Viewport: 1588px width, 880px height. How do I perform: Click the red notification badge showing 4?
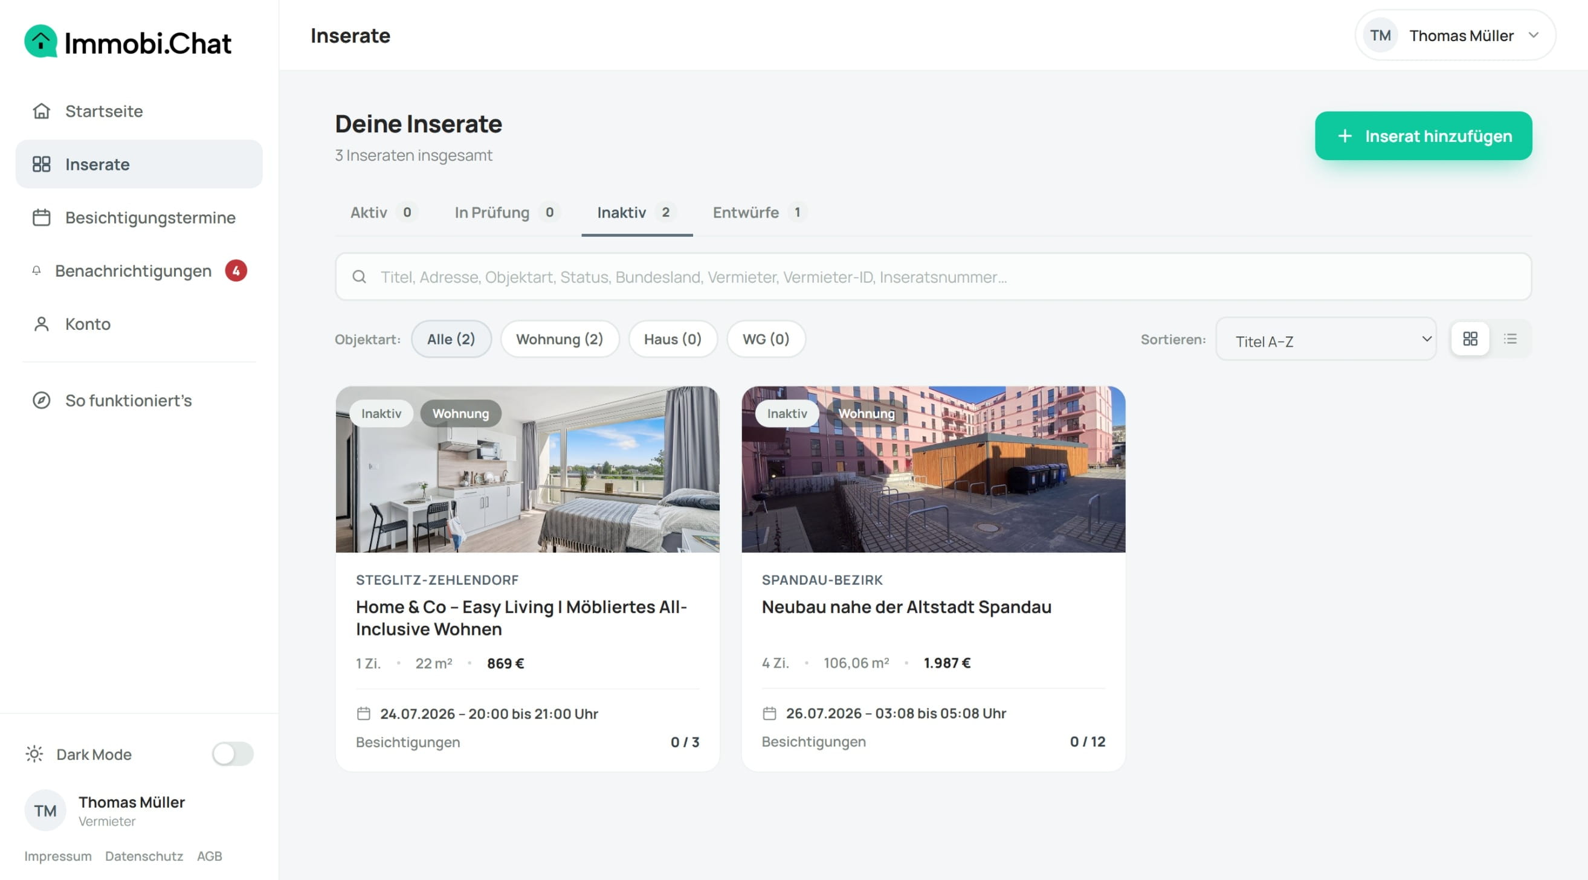[236, 271]
